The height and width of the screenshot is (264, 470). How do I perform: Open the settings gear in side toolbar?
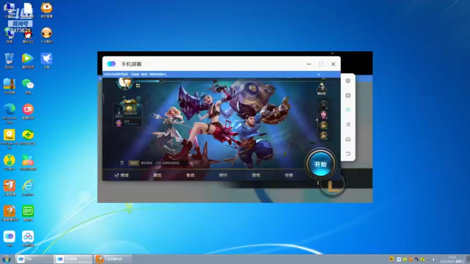coord(348,81)
